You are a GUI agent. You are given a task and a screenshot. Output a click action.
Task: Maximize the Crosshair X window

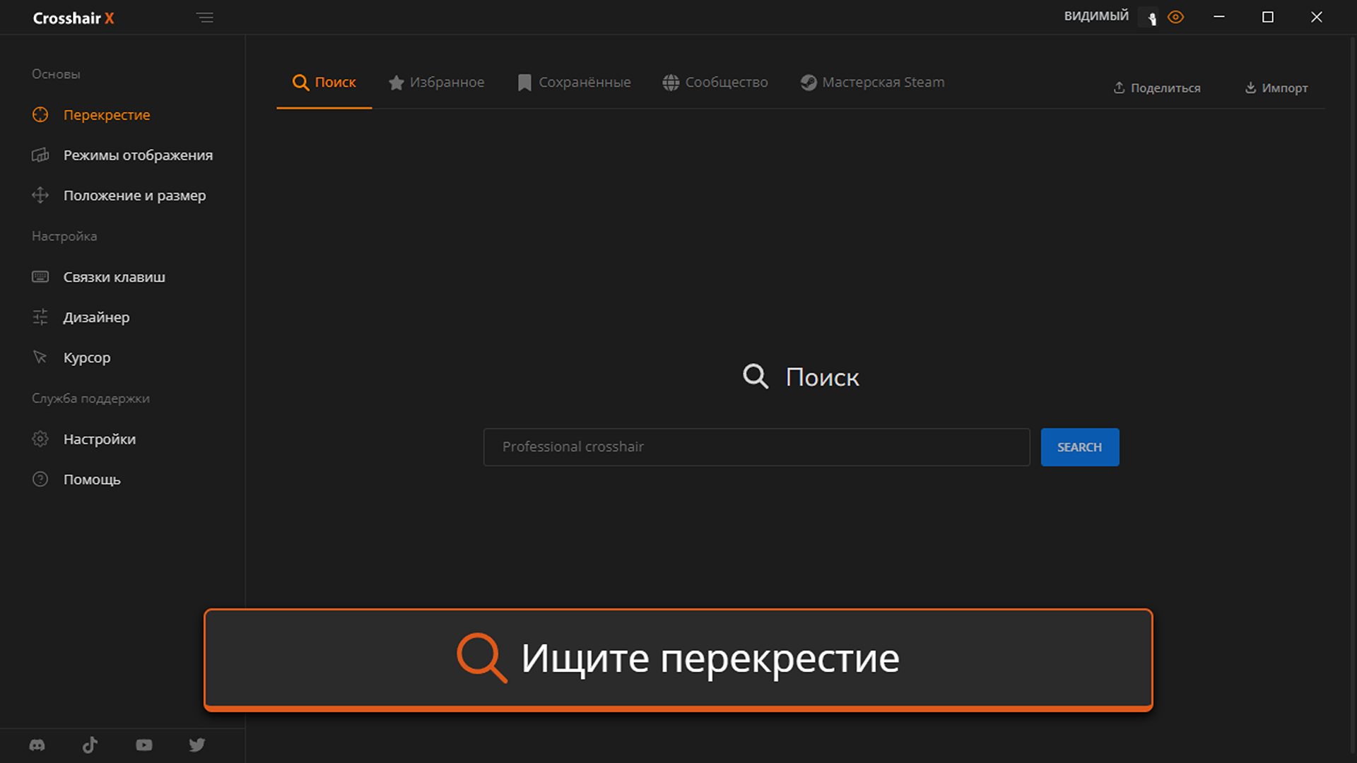pyautogui.click(x=1268, y=17)
